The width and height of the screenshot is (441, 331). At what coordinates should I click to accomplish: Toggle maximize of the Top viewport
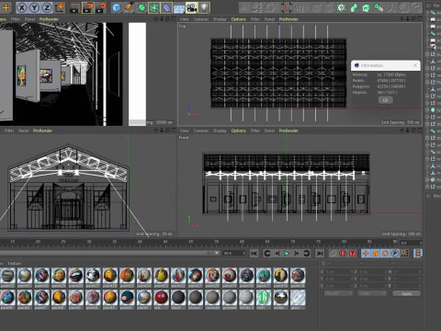419,19
